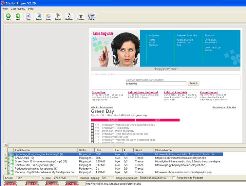
Task: Open Yahoo! Music Unlimited ad link
Action: pos(143,92)
